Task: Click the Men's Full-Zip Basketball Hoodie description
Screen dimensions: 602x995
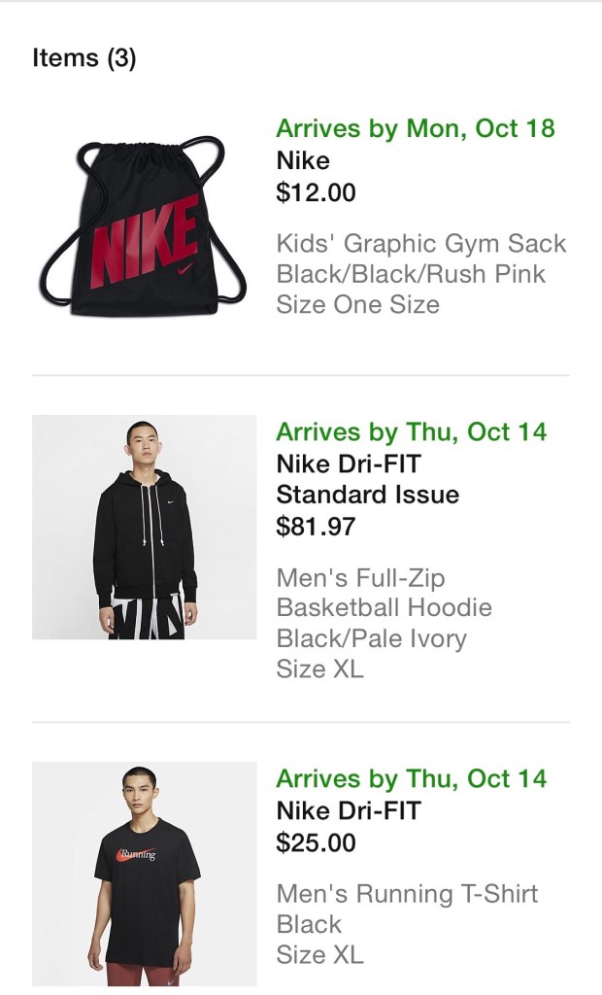Action: (384, 593)
